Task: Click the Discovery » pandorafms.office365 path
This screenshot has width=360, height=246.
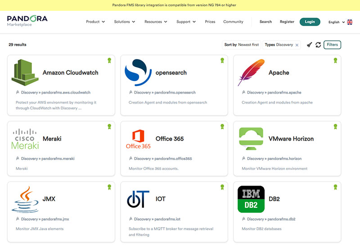Action: [163, 159]
